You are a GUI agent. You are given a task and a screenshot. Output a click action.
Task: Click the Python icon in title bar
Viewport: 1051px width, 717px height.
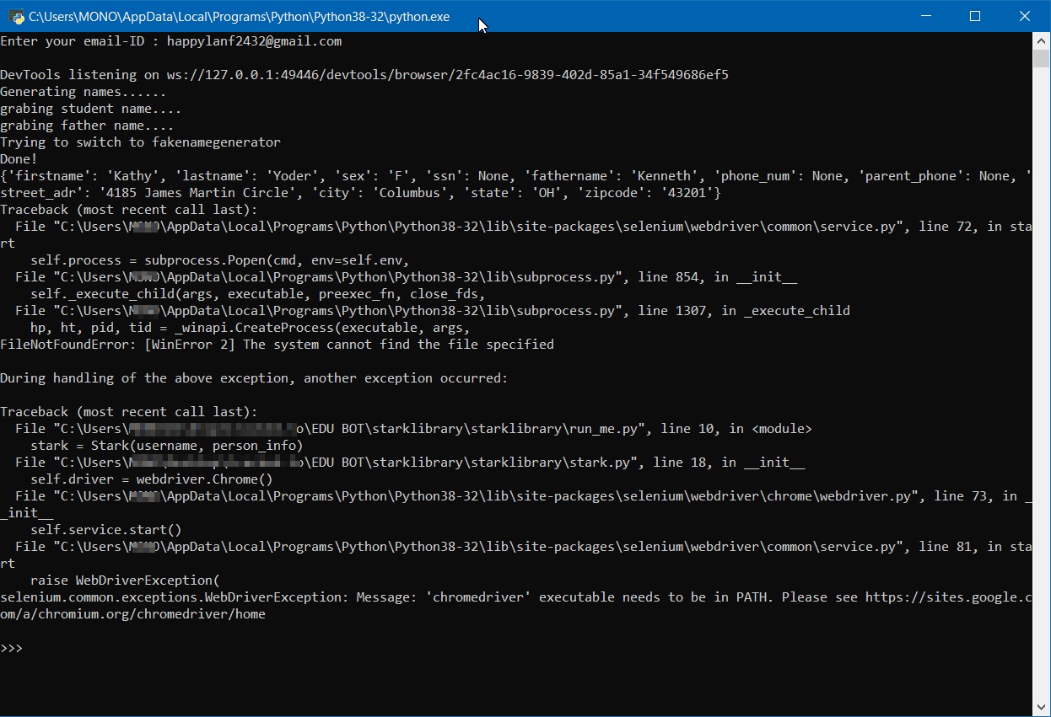(x=15, y=16)
